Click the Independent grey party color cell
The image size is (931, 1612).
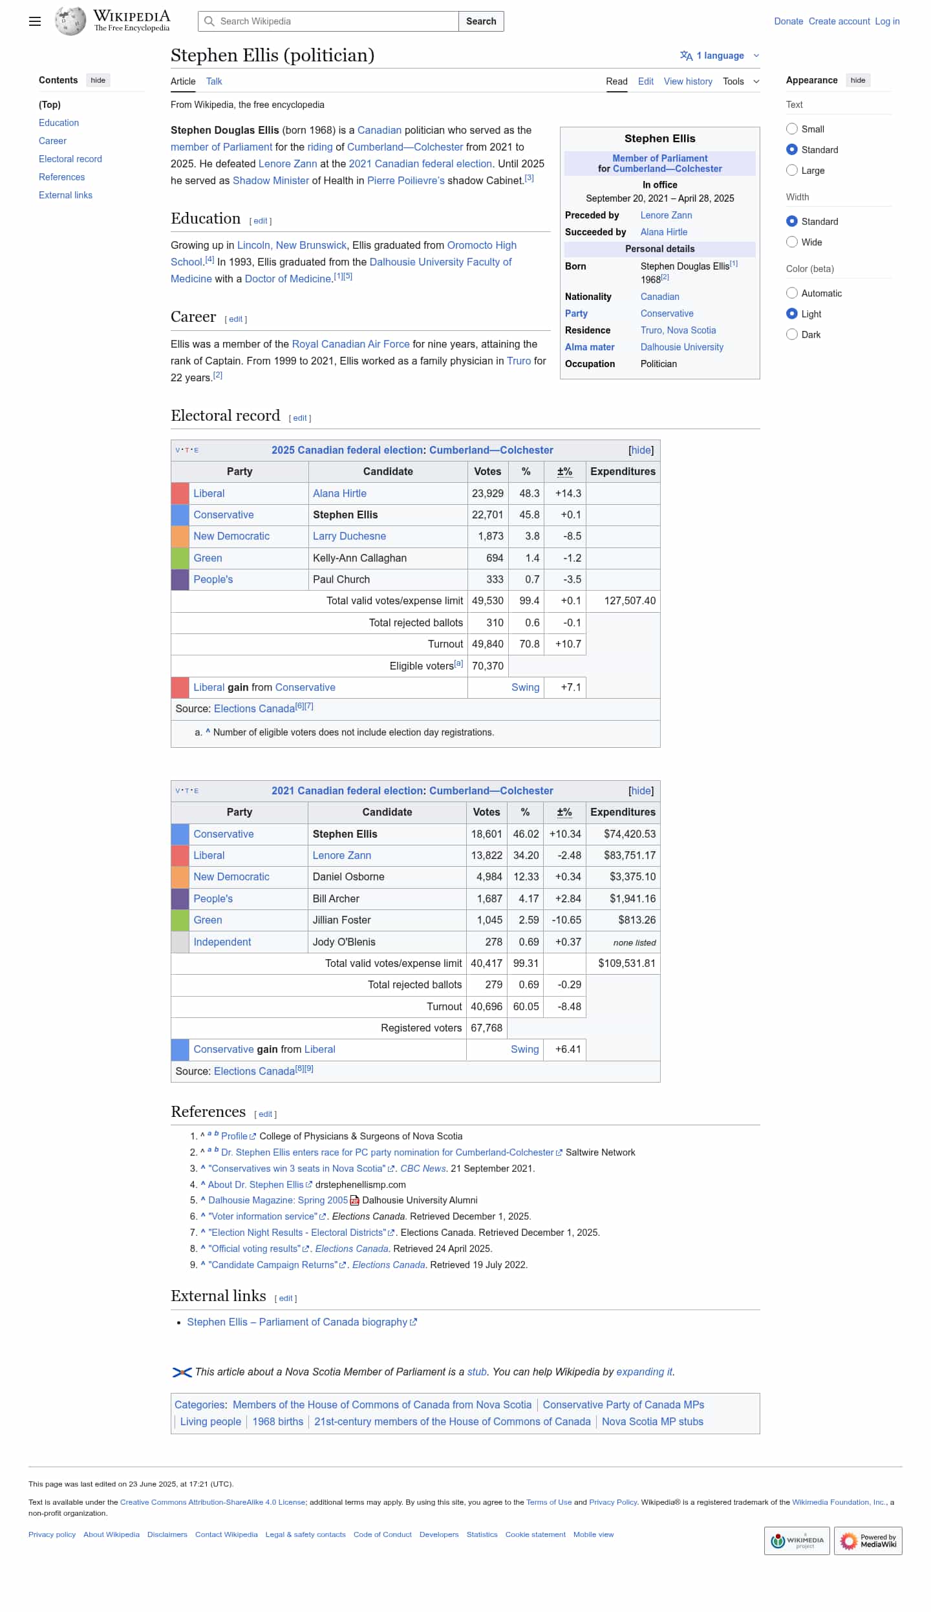click(180, 942)
